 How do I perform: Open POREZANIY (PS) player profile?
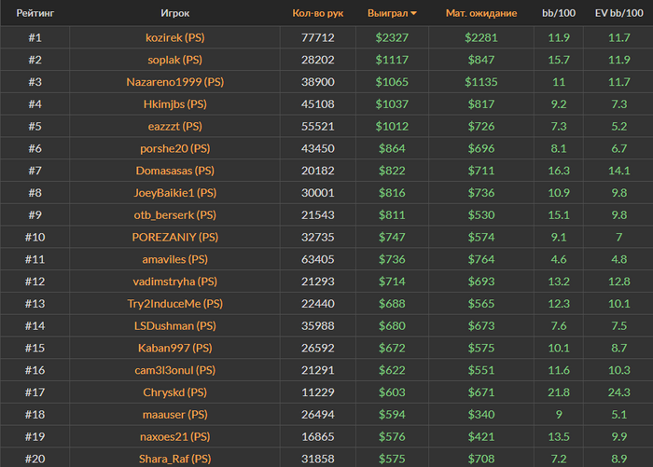click(174, 237)
